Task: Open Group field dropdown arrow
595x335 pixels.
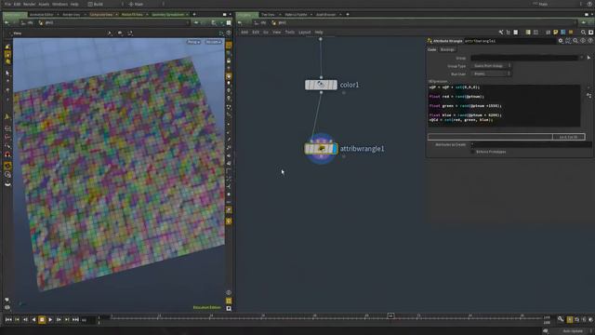Action: pos(581,58)
